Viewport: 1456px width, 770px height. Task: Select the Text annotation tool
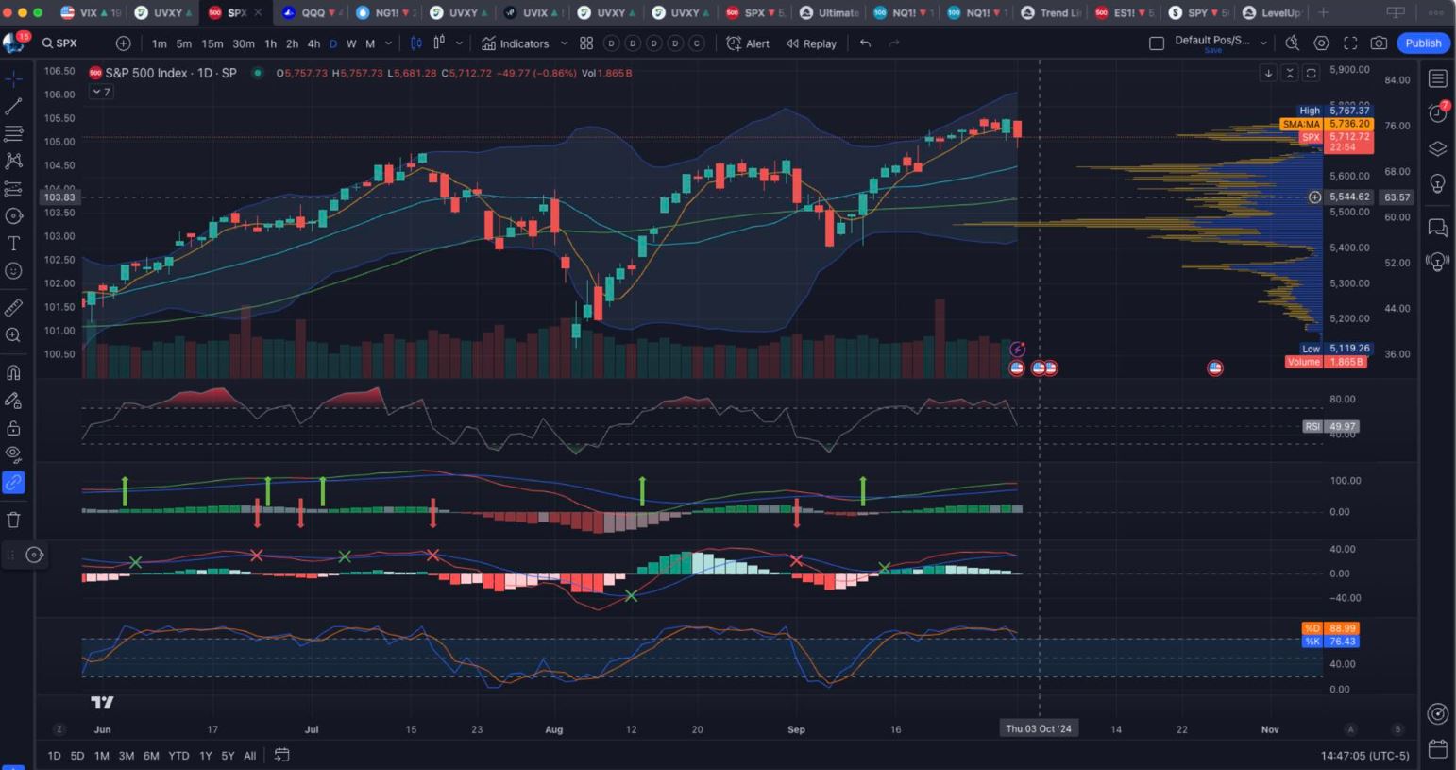coord(13,244)
